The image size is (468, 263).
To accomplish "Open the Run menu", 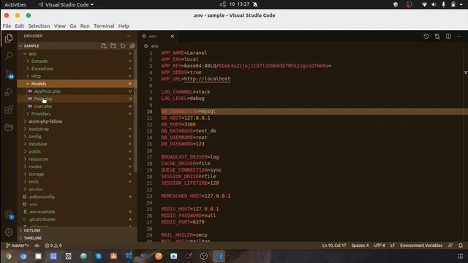I will point(85,26).
